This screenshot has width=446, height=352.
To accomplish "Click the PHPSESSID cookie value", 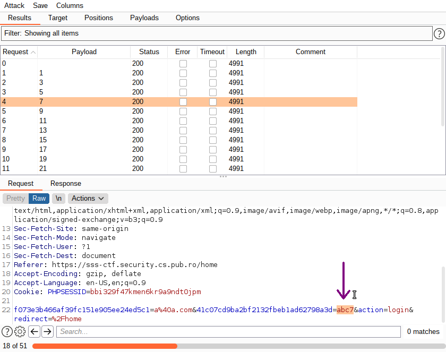I will [145, 291].
